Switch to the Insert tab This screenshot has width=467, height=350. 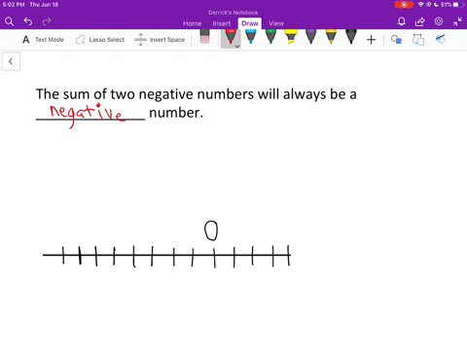click(222, 23)
